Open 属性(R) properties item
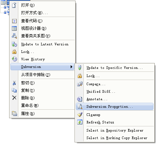 pyautogui.click(x=43, y=114)
